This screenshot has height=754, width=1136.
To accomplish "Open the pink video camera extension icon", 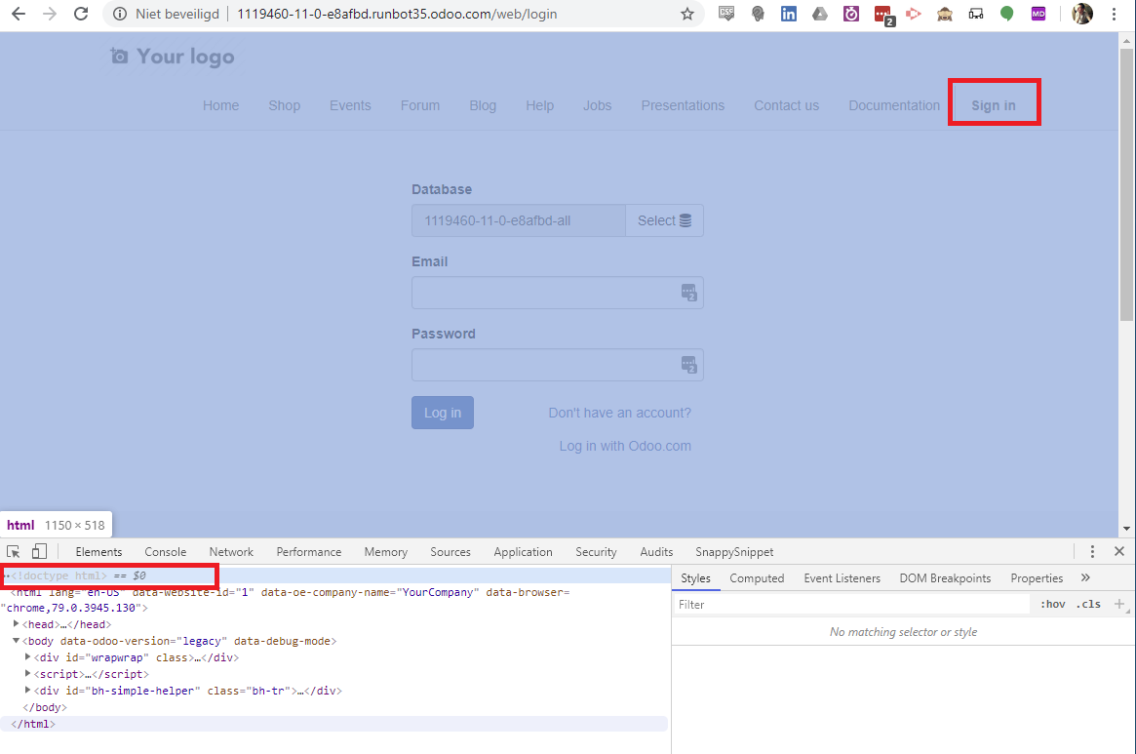I will tap(914, 13).
